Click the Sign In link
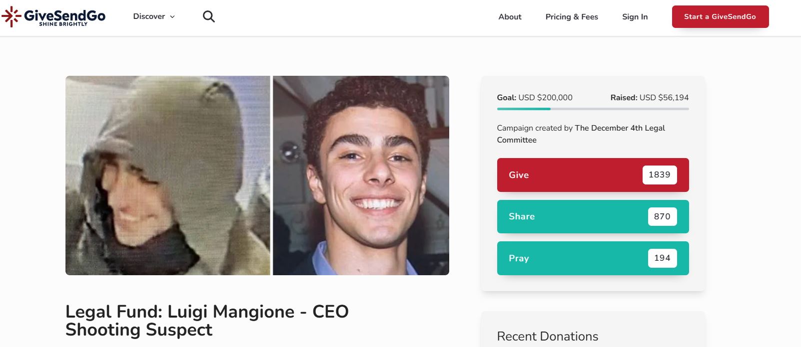Image resolution: width=801 pixels, height=347 pixels. pos(635,16)
